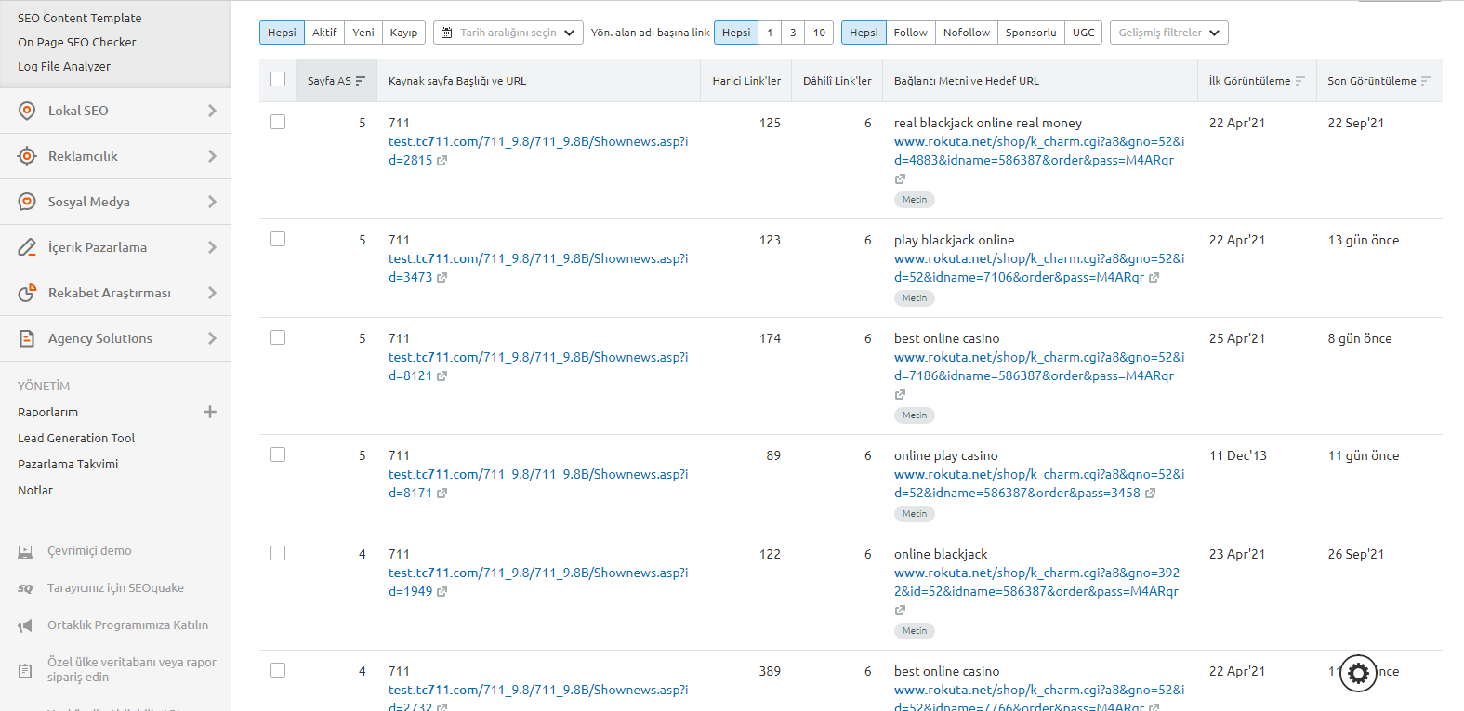Sort by Sayfa AS sort icon

[x=360, y=81]
